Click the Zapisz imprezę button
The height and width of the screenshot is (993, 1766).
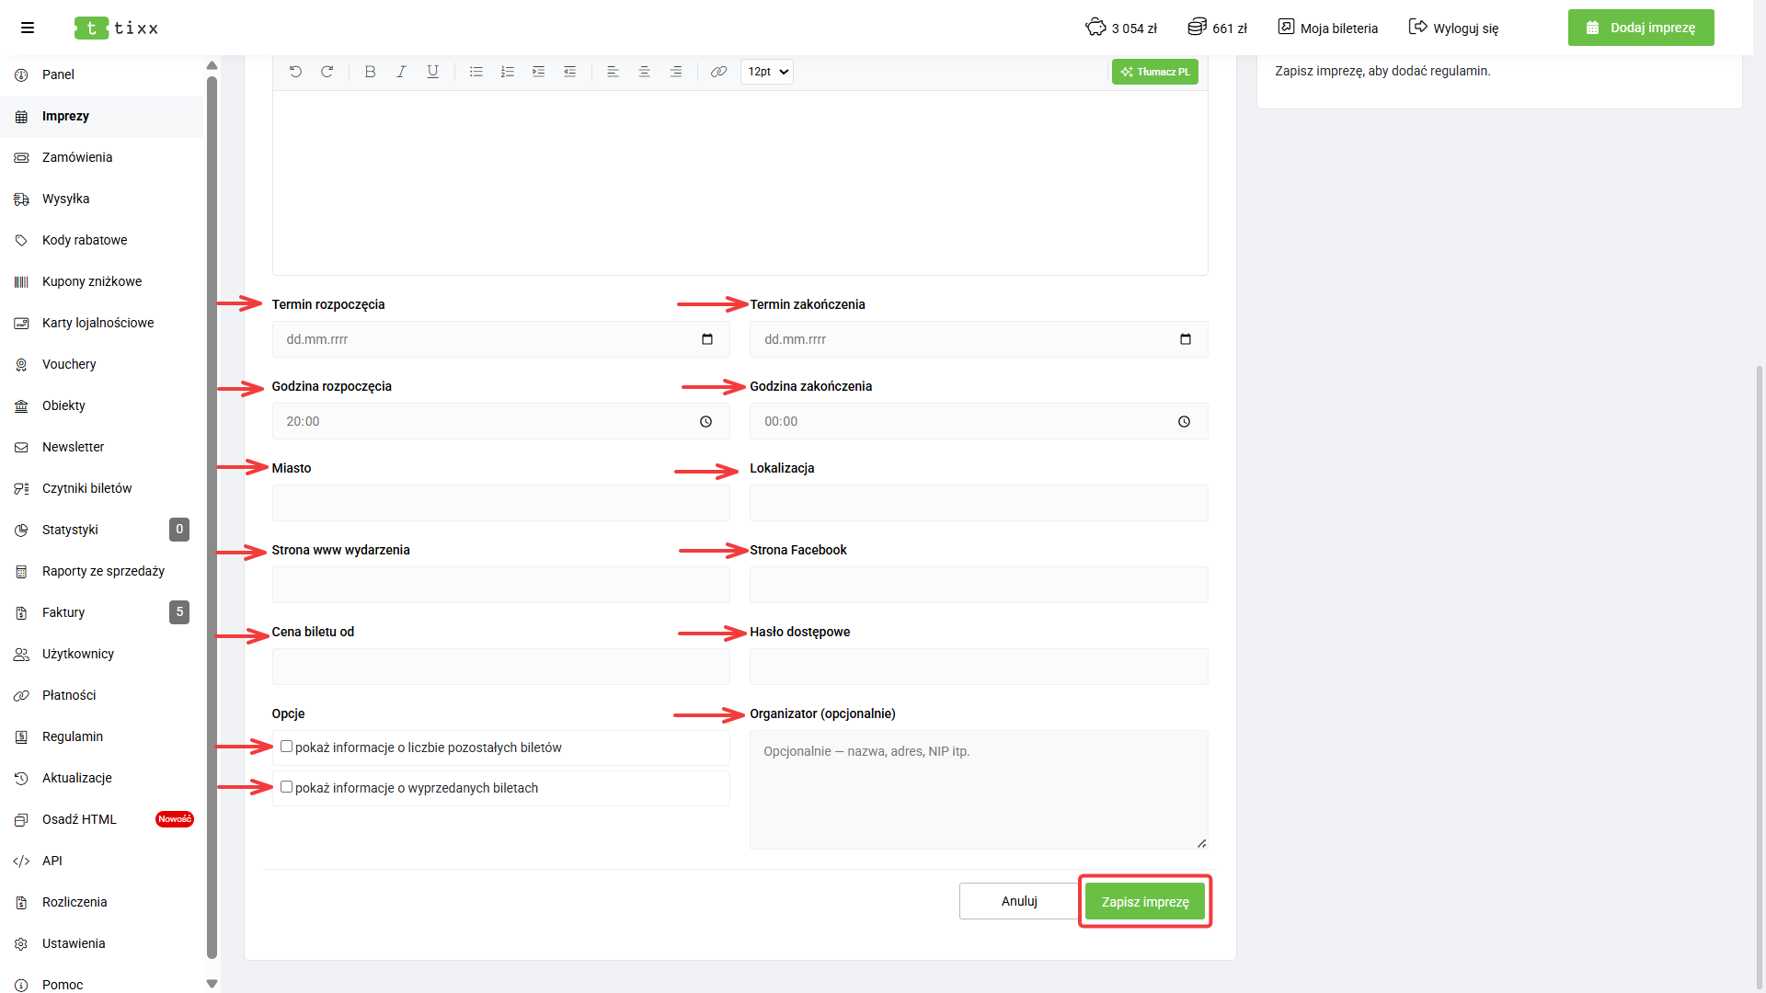(1145, 901)
